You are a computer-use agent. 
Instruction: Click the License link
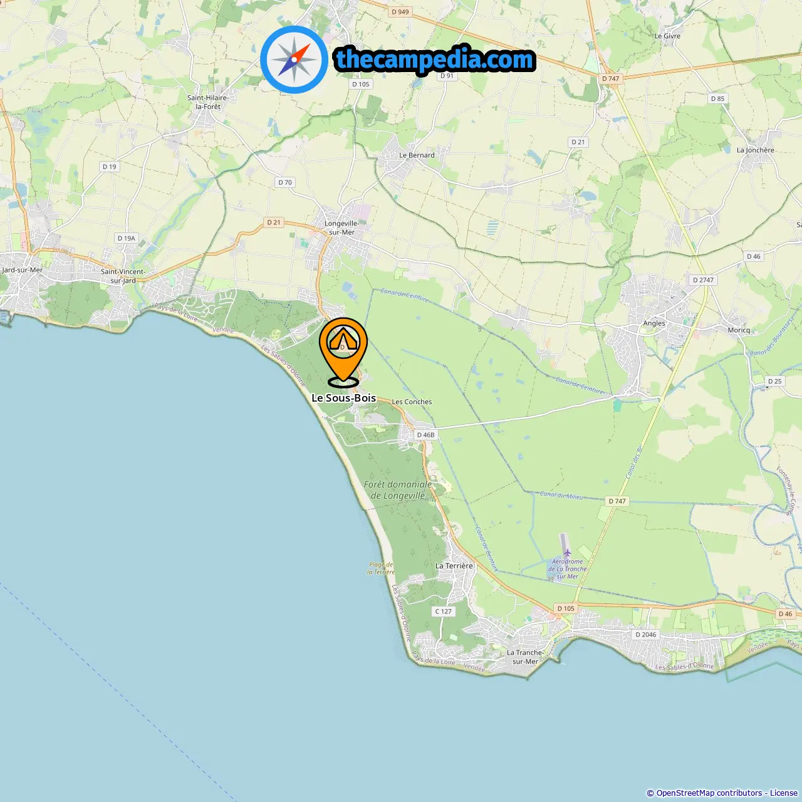784,793
